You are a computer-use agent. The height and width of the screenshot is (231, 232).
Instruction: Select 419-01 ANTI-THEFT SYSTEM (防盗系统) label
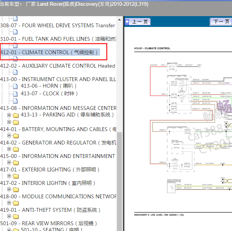50,210
